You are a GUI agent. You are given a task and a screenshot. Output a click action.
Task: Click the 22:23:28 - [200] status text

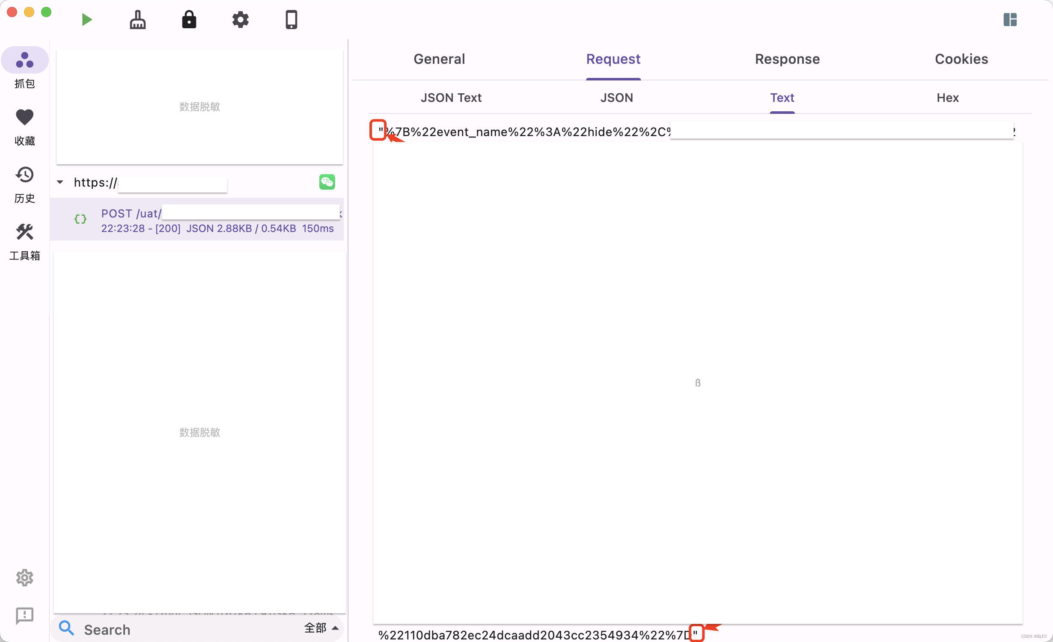pos(141,229)
